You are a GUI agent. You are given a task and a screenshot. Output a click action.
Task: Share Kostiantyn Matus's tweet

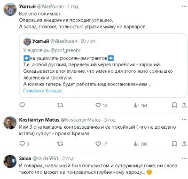pyautogui.click(x=184, y=144)
